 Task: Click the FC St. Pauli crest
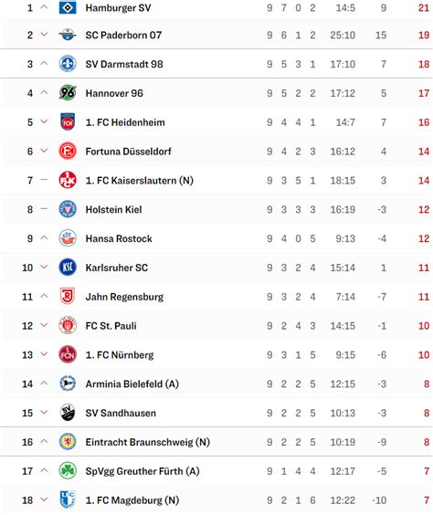pos(68,325)
